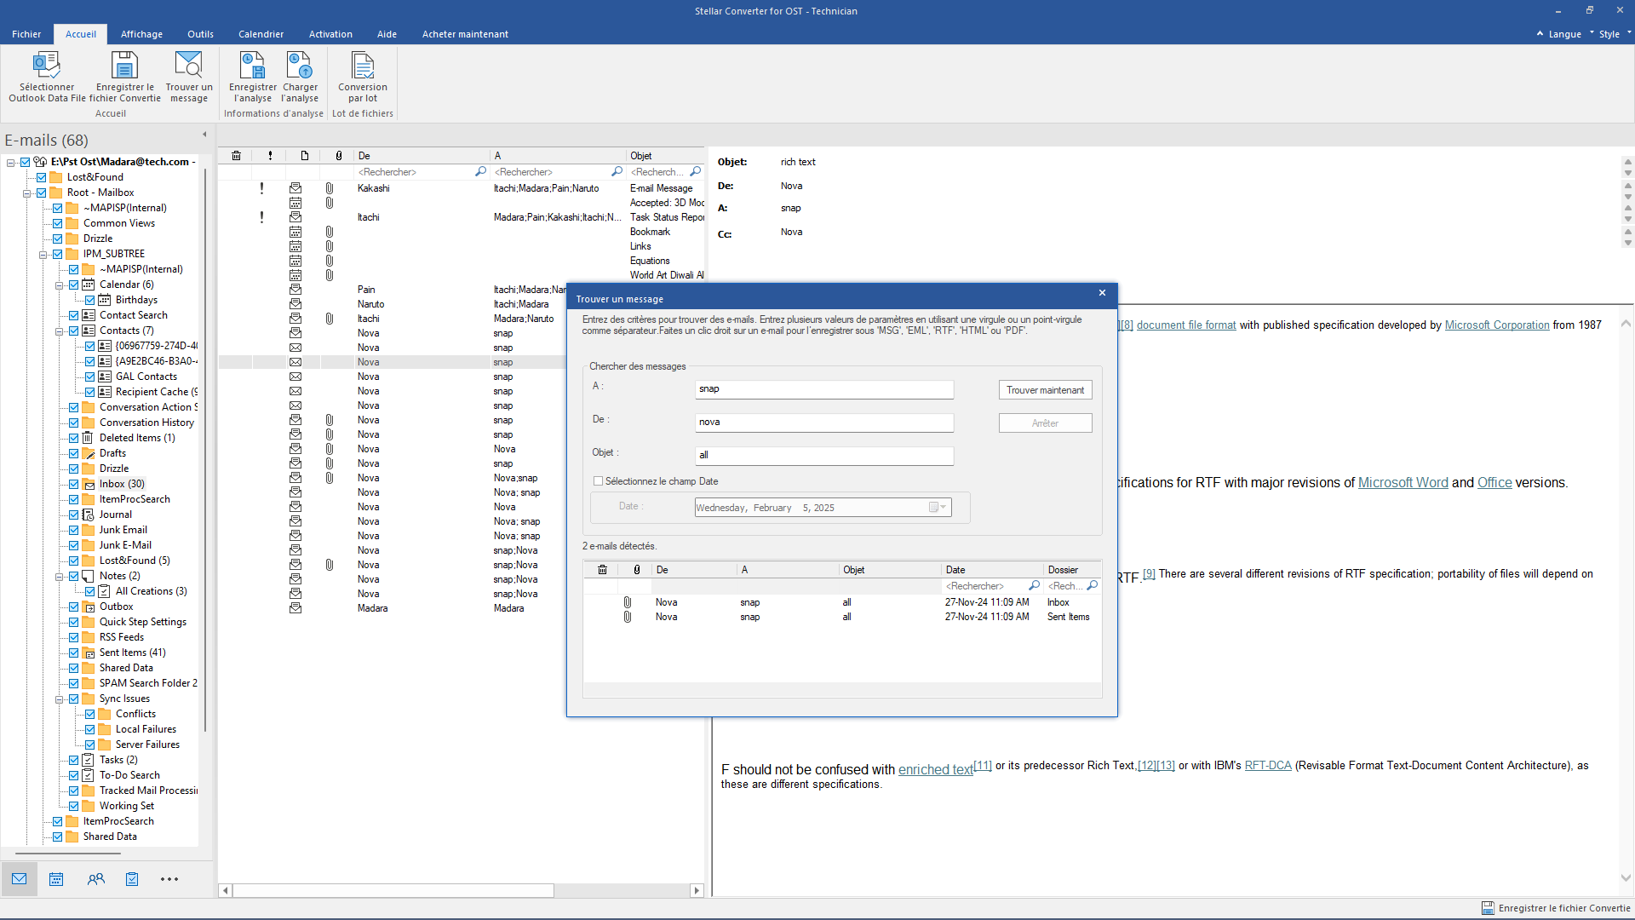Click status bar Enregistrer le fichier Convertie icon
The height and width of the screenshot is (920, 1635).
tap(1488, 908)
